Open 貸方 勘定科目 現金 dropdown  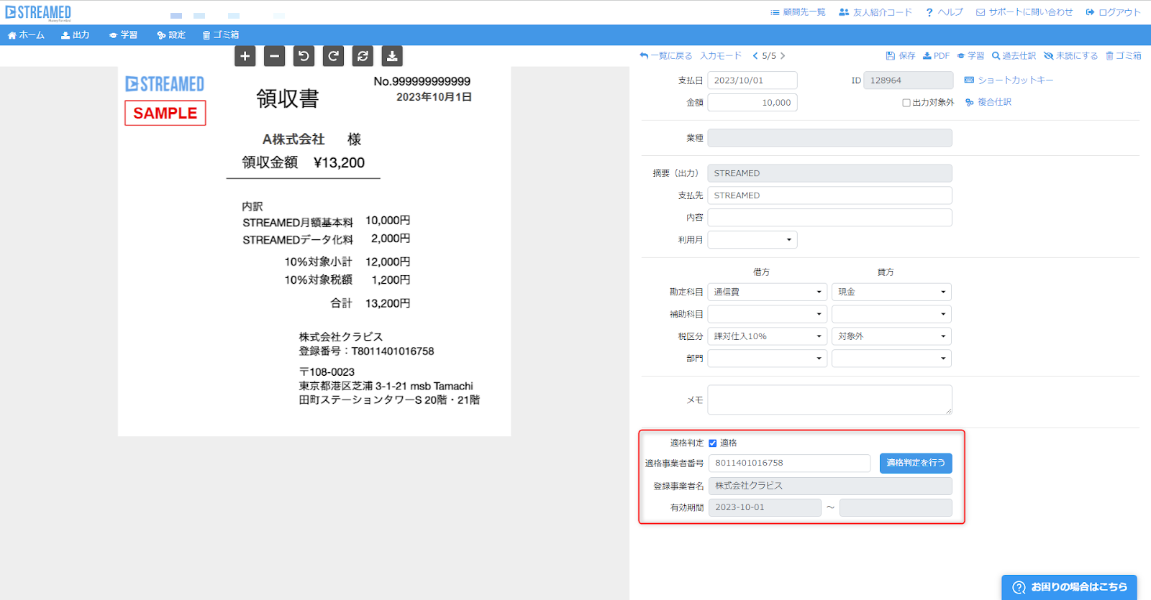click(892, 292)
